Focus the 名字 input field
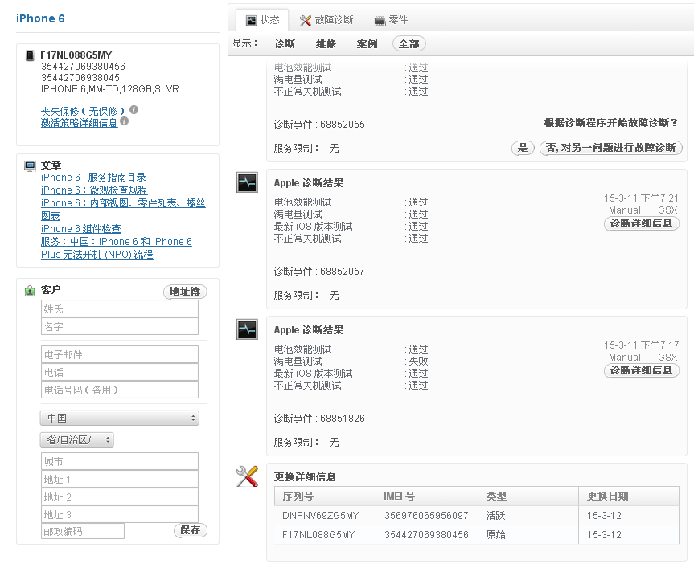694x564 pixels. (x=120, y=326)
